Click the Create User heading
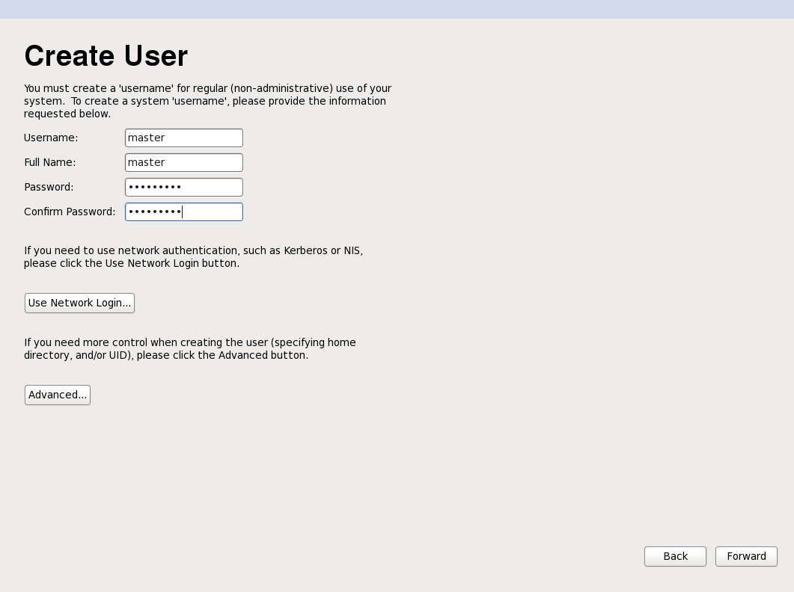Viewport: 794px width, 592px height. pyautogui.click(x=106, y=55)
